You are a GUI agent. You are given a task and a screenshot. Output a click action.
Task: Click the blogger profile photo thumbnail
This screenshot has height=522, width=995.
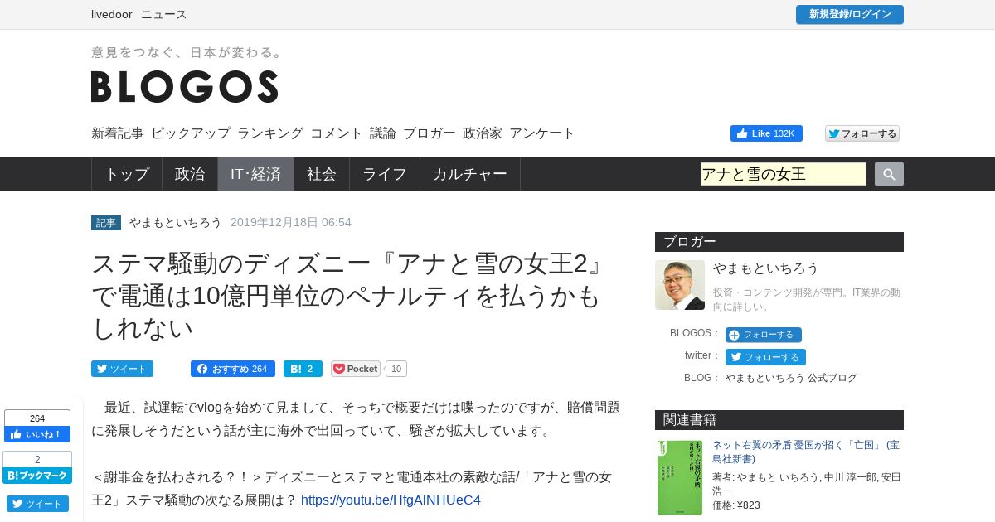(x=680, y=285)
